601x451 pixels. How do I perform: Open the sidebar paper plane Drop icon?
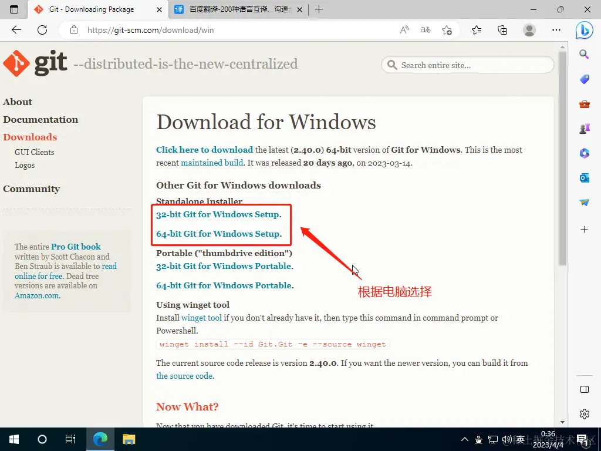pyautogui.click(x=584, y=202)
